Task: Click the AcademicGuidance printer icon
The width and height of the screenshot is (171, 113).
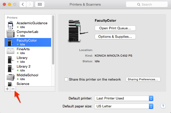Action: click(11, 25)
